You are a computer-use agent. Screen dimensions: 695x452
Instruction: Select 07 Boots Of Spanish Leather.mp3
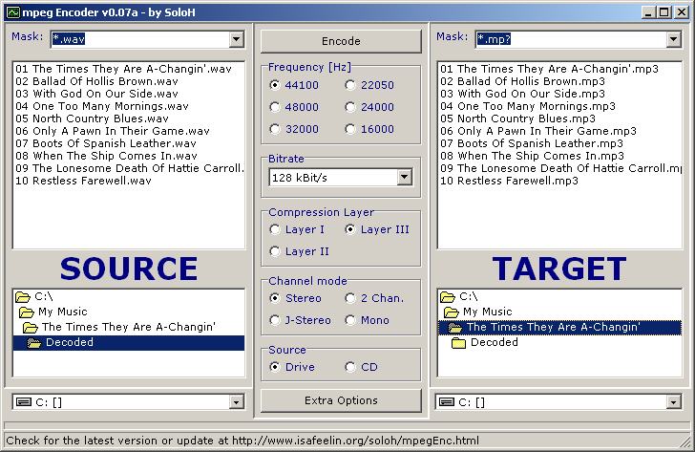532,143
